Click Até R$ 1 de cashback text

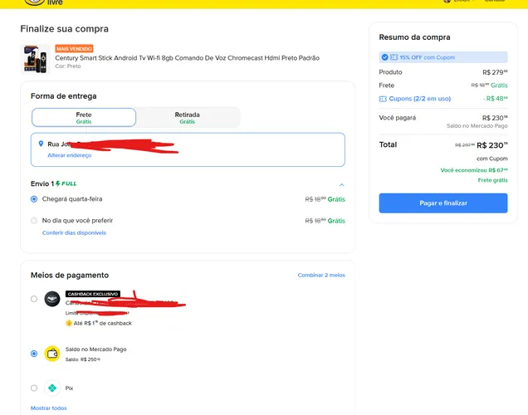103,323
